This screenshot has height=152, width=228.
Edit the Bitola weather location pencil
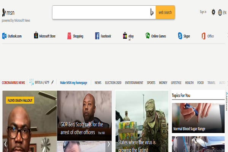52,82
